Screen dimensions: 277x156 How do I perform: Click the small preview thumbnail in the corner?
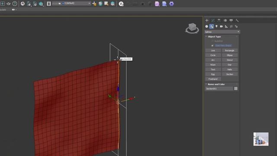tap(261, 139)
